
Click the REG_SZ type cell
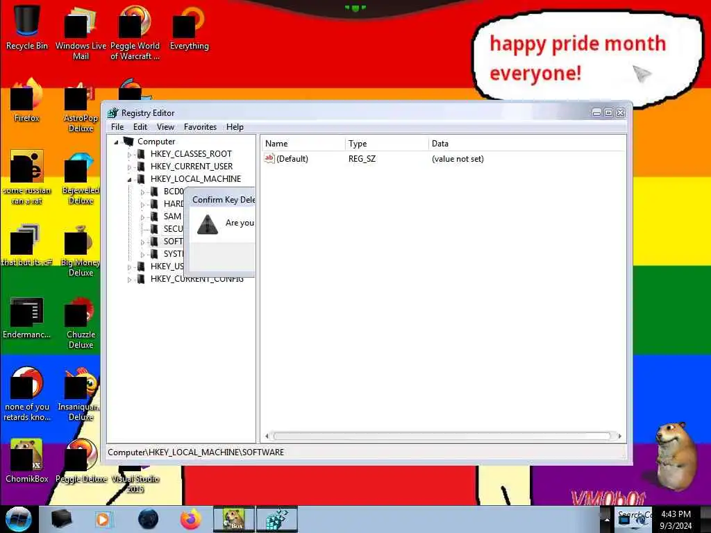pyautogui.click(x=362, y=159)
